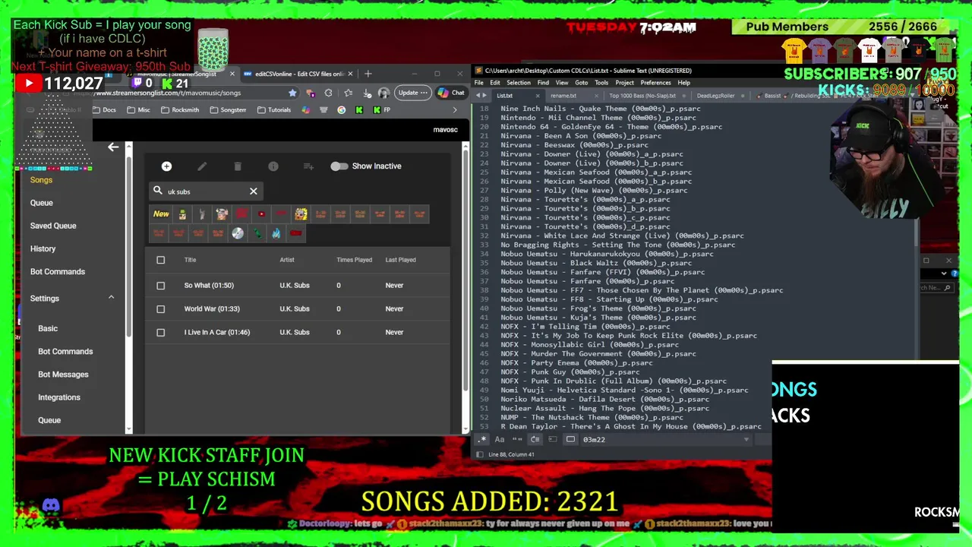Screen dimensions: 972x547
Task: Toggle highlight matches in Sublime find bar
Action: click(570, 439)
